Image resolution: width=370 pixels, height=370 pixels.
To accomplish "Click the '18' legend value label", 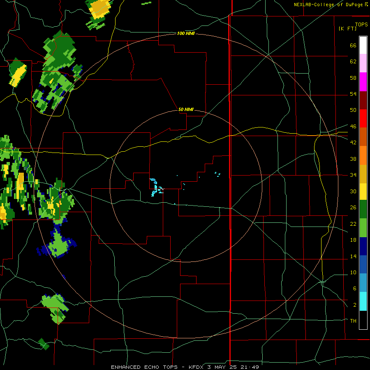I will pyautogui.click(x=353, y=240).
